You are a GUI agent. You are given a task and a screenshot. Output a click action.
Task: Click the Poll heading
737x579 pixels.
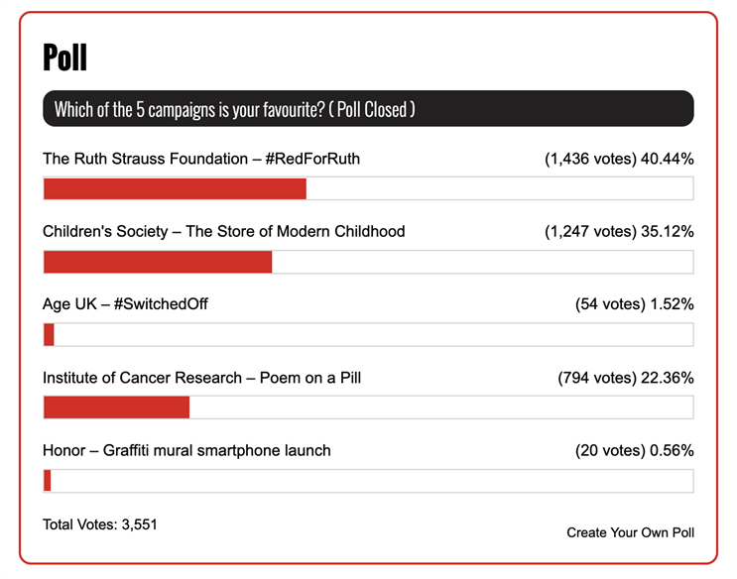coord(64,58)
